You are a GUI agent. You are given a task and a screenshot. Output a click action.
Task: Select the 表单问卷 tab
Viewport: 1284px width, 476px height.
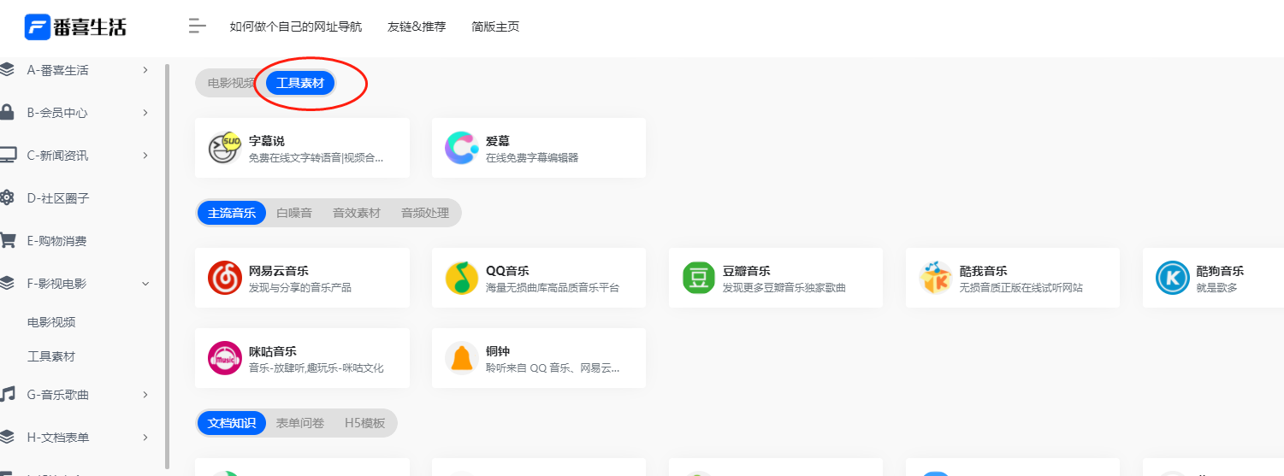tap(300, 423)
